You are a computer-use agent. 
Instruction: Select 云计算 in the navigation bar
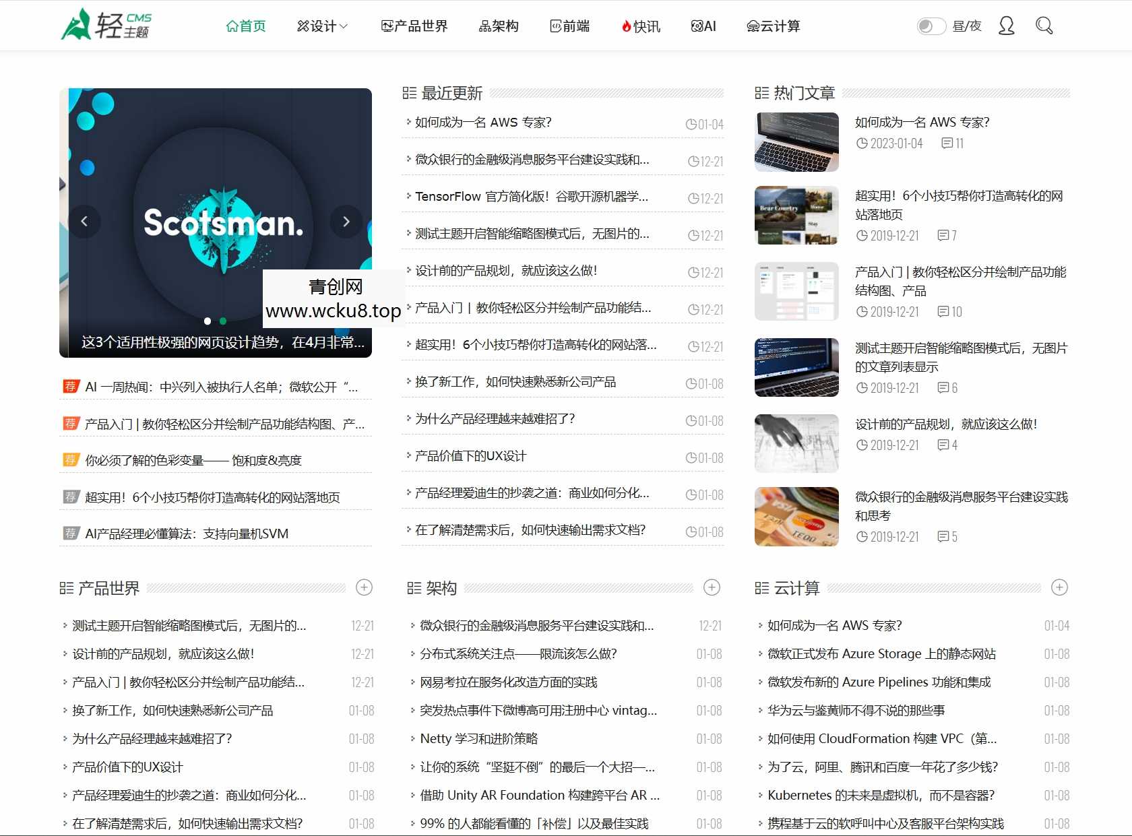click(x=772, y=27)
